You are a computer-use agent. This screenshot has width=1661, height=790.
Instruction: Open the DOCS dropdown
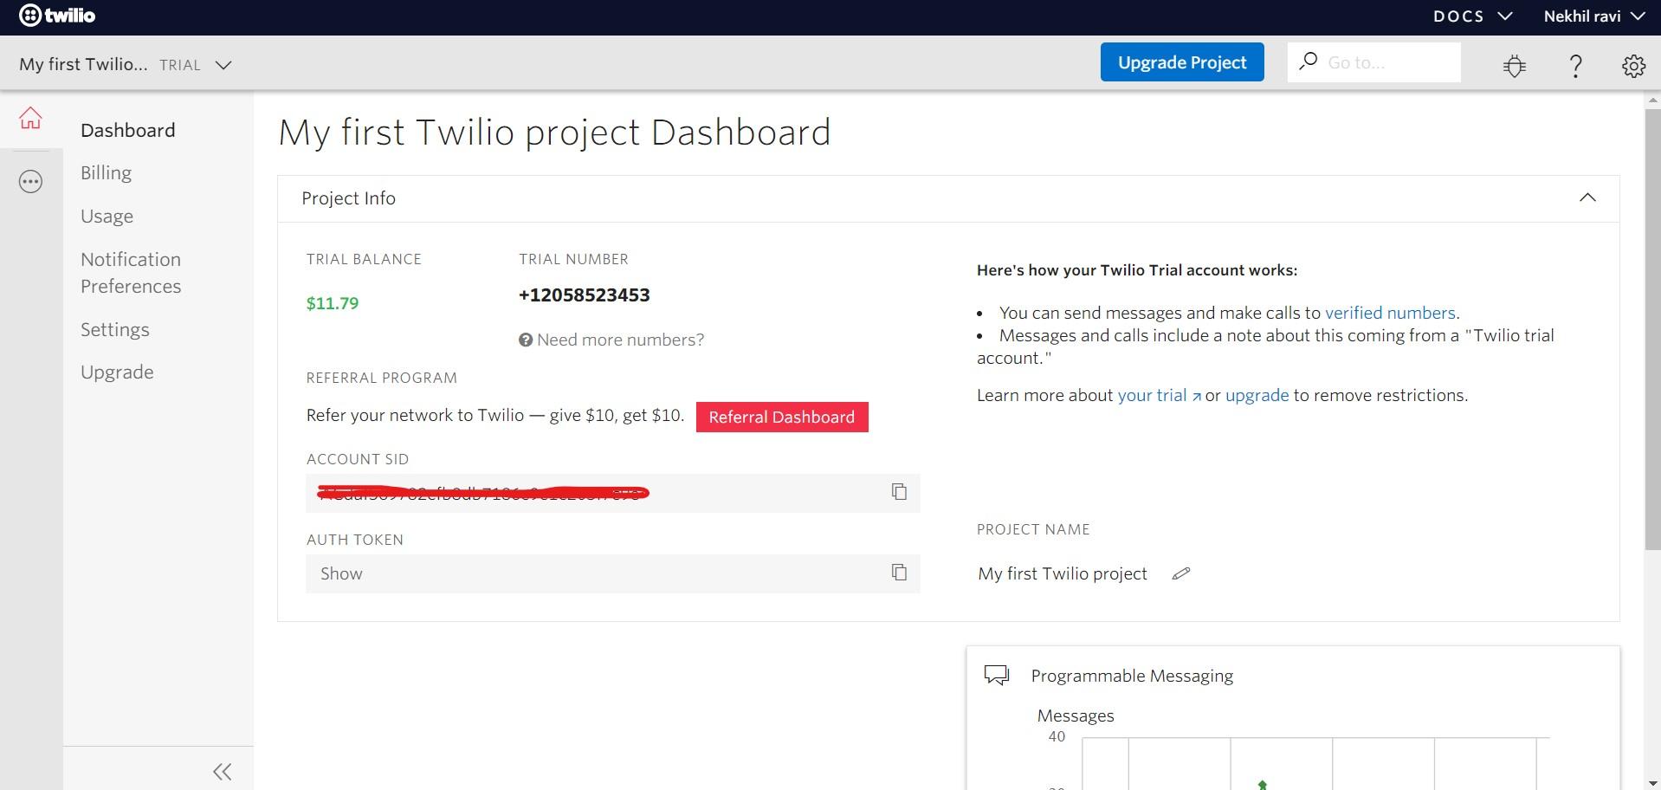tap(1470, 15)
